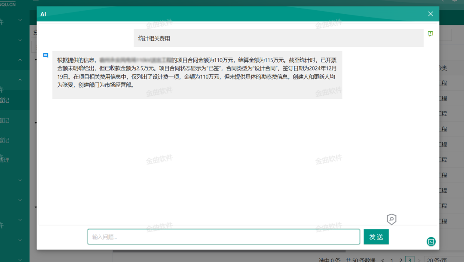Viewport: 464px width, 262px height.
Task: Click the green AI assistant terminal icon
Action: [431, 242]
